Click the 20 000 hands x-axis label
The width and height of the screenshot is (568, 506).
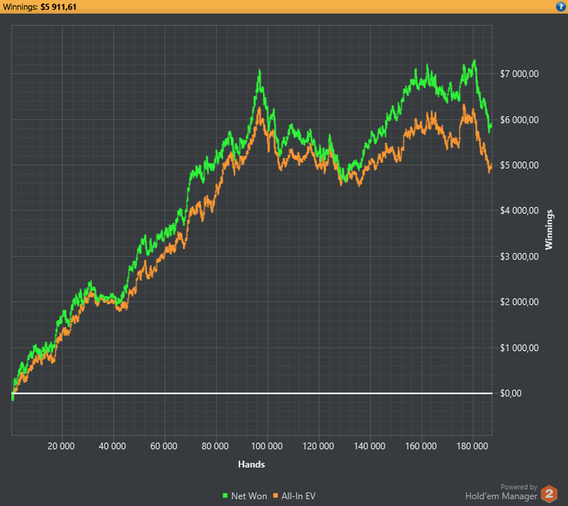pyautogui.click(x=62, y=446)
